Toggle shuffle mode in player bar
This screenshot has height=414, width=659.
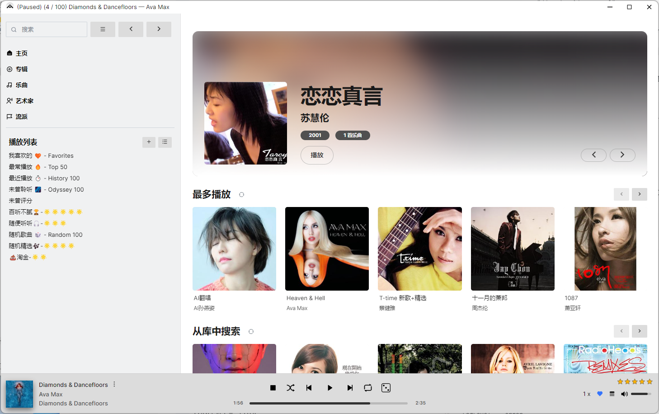click(x=291, y=388)
